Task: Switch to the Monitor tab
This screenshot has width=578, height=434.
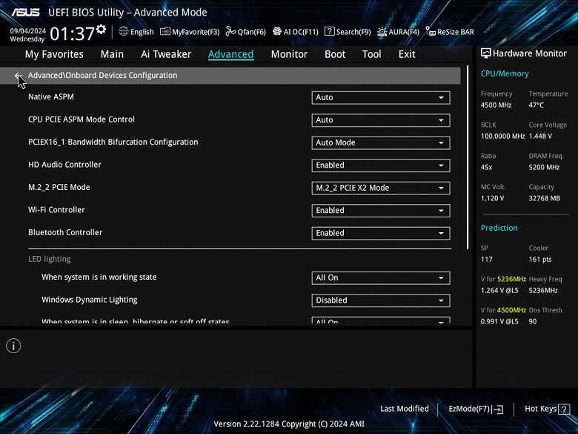Action: click(x=289, y=54)
